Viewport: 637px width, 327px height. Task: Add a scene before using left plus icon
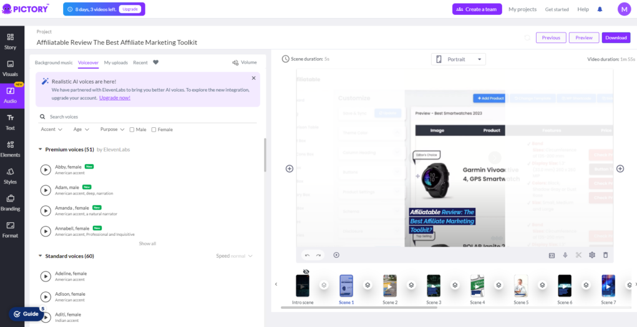point(289,168)
